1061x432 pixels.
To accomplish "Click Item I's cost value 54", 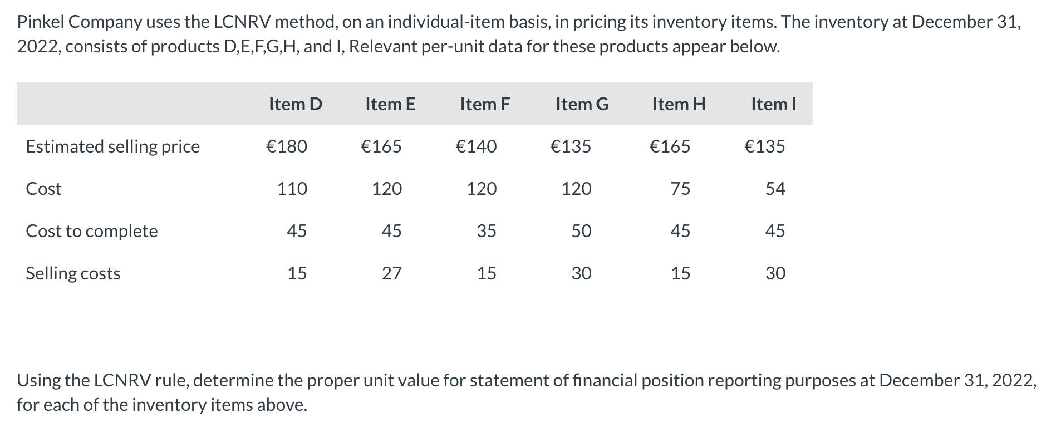I will click(775, 189).
